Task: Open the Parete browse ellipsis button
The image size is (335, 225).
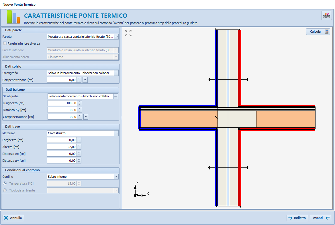Action: click(x=116, y=37)
